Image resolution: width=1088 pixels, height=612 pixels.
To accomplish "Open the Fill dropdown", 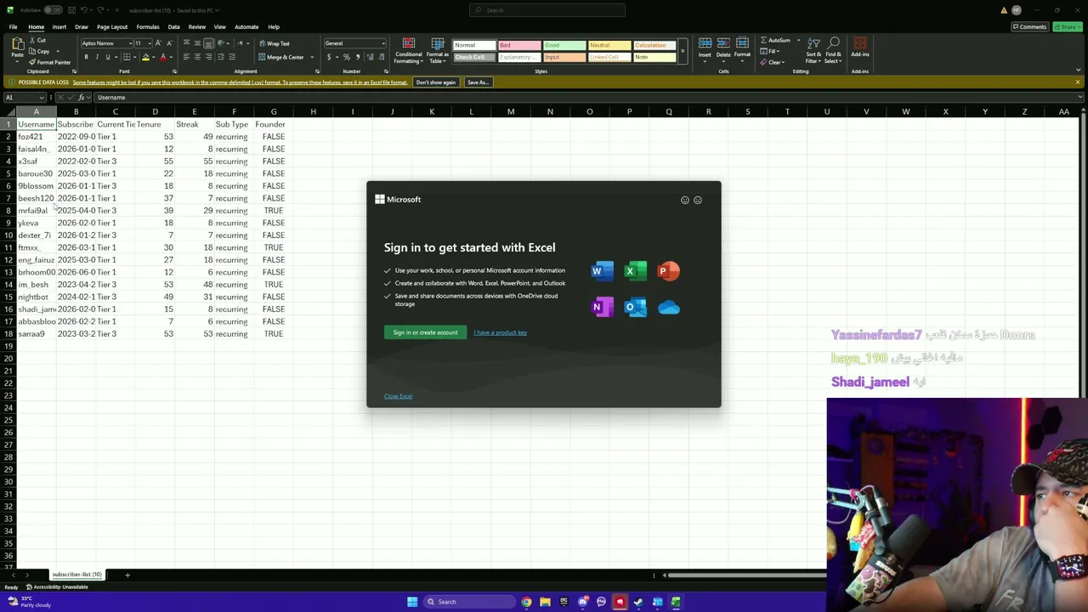I will 772,51.
